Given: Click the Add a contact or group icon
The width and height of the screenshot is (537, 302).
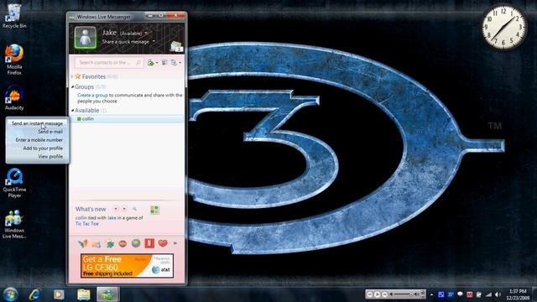Looking at the screenshot, I should 151,63.
